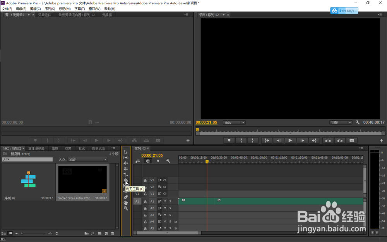Toggle Snap magnet button in timeline
The width and height of the screenshot is (387, 242).
pos(148,161)
